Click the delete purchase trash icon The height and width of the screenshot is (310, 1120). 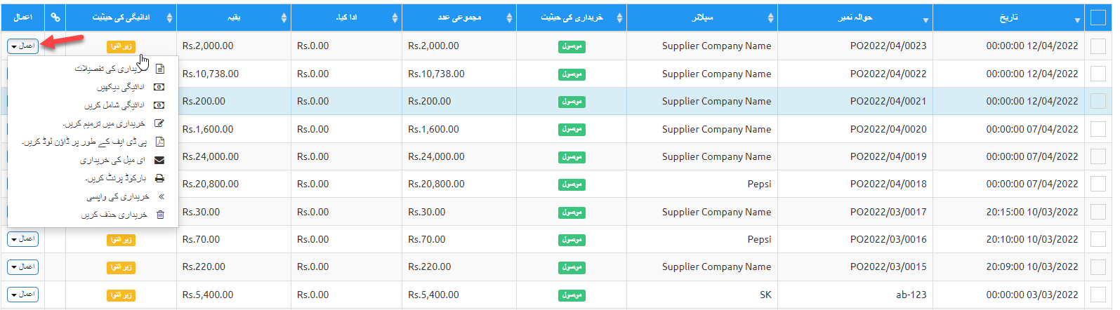pos(160,215)
